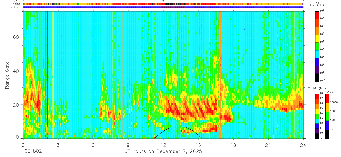Click the ICE b02 radar beam label
Viewport: 341px width, 157px height.
[32, 151]
